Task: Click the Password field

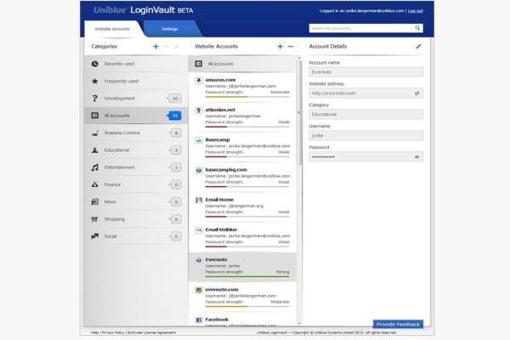Action: coord(365,156)
